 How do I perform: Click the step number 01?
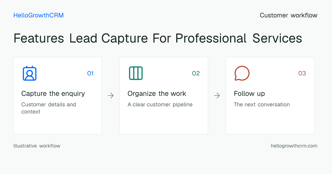point(90,73)
